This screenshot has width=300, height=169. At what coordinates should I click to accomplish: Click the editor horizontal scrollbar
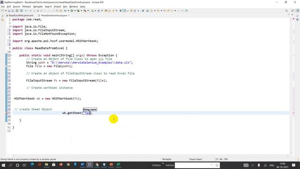point(150,155)
